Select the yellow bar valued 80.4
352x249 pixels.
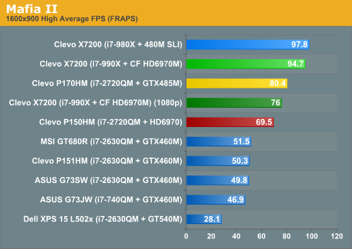coord(237,83)
